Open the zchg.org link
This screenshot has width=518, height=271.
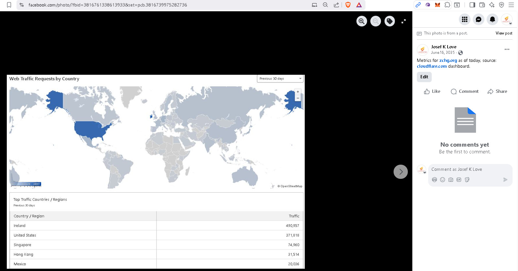tap(448, 60)
